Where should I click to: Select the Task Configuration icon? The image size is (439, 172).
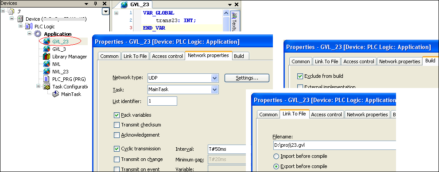coord(47,86)
